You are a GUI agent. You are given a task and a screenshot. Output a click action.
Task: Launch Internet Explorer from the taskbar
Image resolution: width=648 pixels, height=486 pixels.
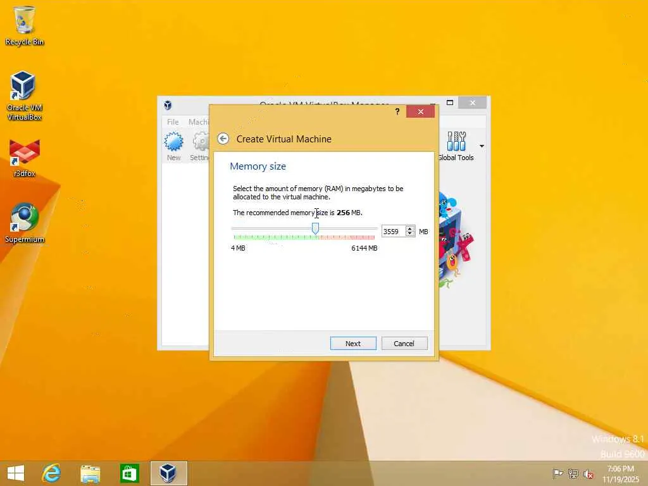click(x=52, y=473)
